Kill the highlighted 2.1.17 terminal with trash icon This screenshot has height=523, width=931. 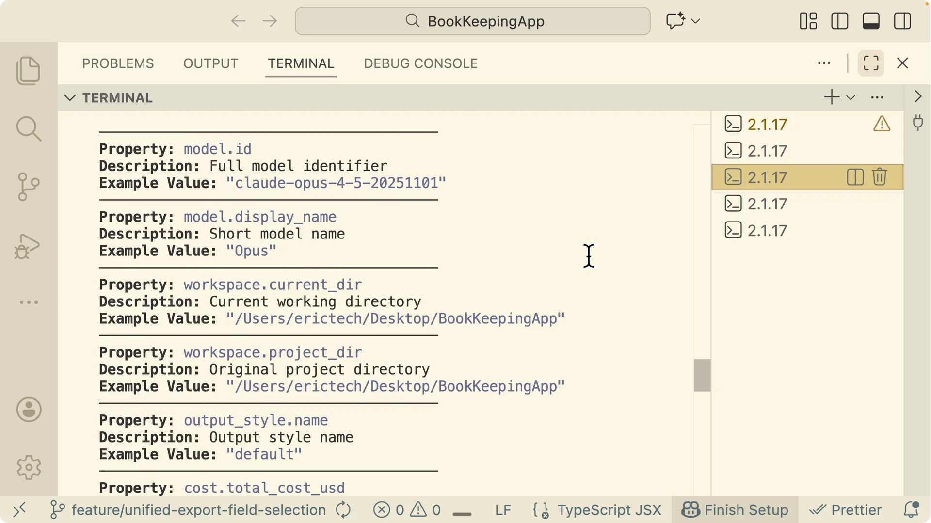pyautogui.click(x=880, y=177)
